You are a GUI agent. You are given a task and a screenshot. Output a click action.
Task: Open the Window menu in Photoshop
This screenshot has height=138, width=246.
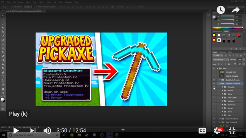(68, 2)
